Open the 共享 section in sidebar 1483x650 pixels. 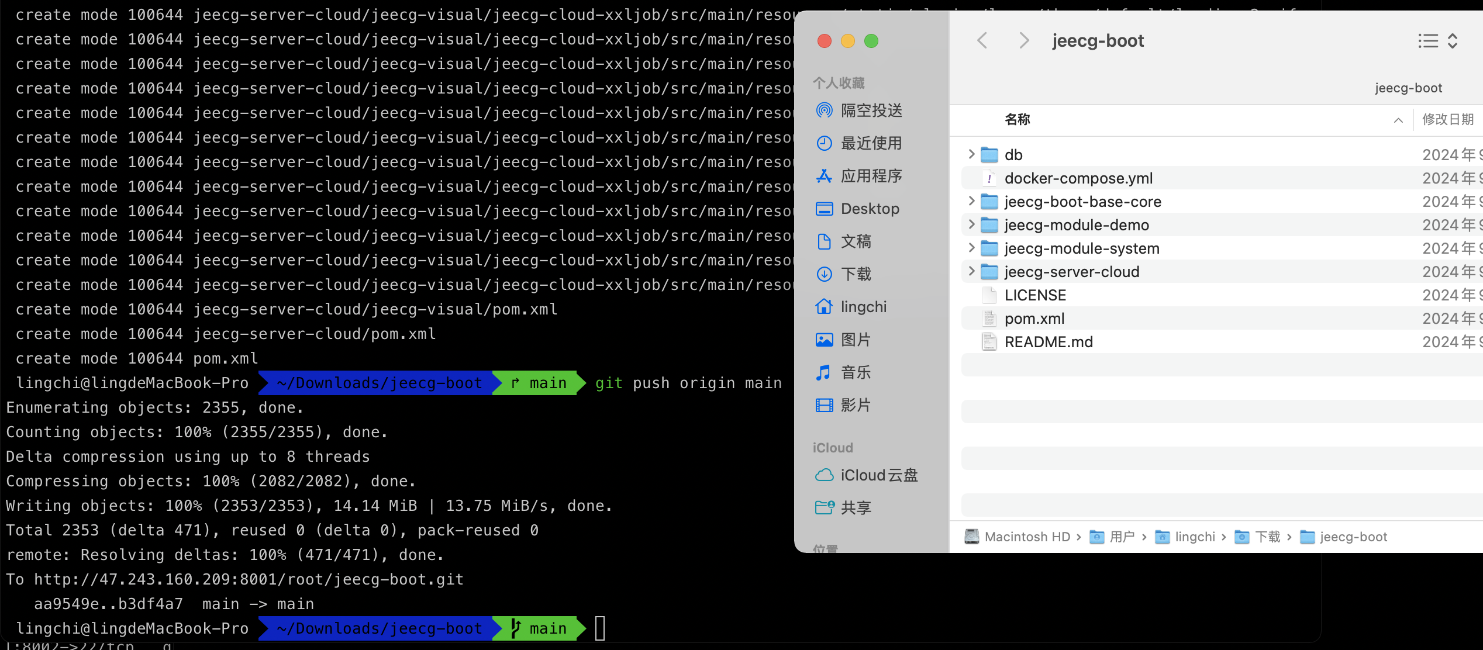click(x=855, y=507)
